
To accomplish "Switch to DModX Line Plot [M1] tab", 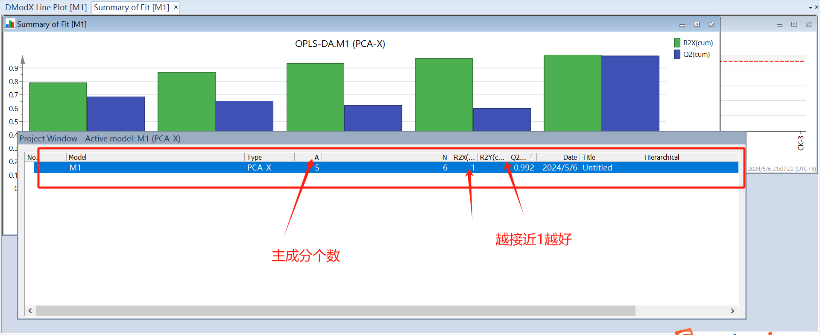I will (46, 7).
